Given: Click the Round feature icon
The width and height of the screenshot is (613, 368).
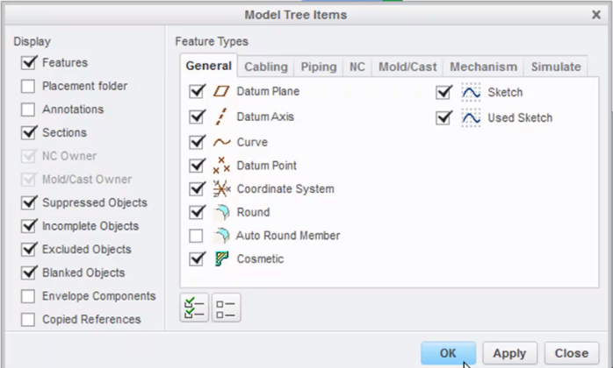Looking at the screenshot, I should pyautogui.click(x=221, y=212).
